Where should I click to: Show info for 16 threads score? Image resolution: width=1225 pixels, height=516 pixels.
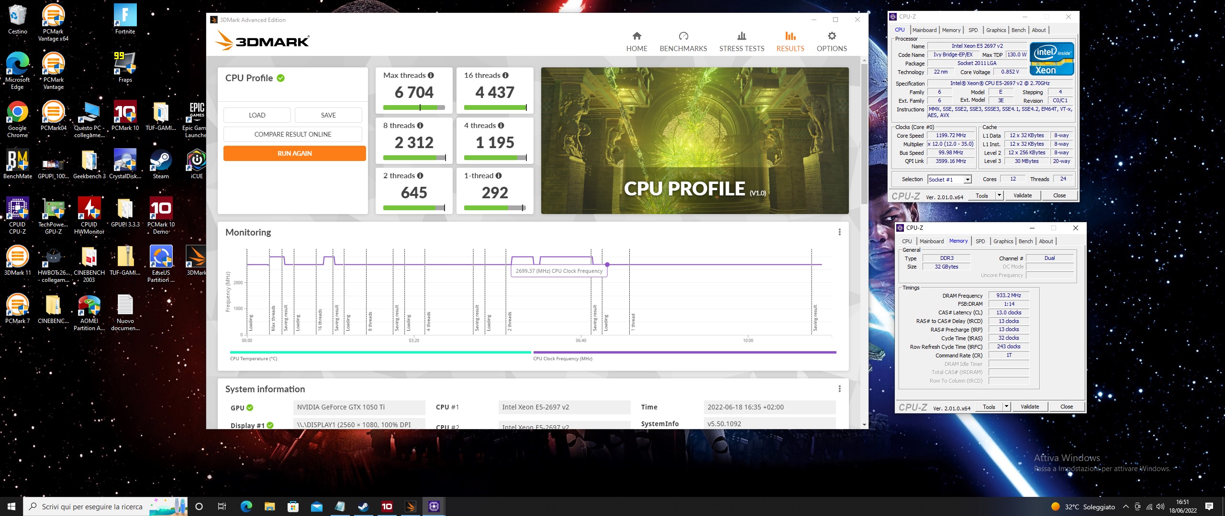pyautogui.click(x=505, y=75)
